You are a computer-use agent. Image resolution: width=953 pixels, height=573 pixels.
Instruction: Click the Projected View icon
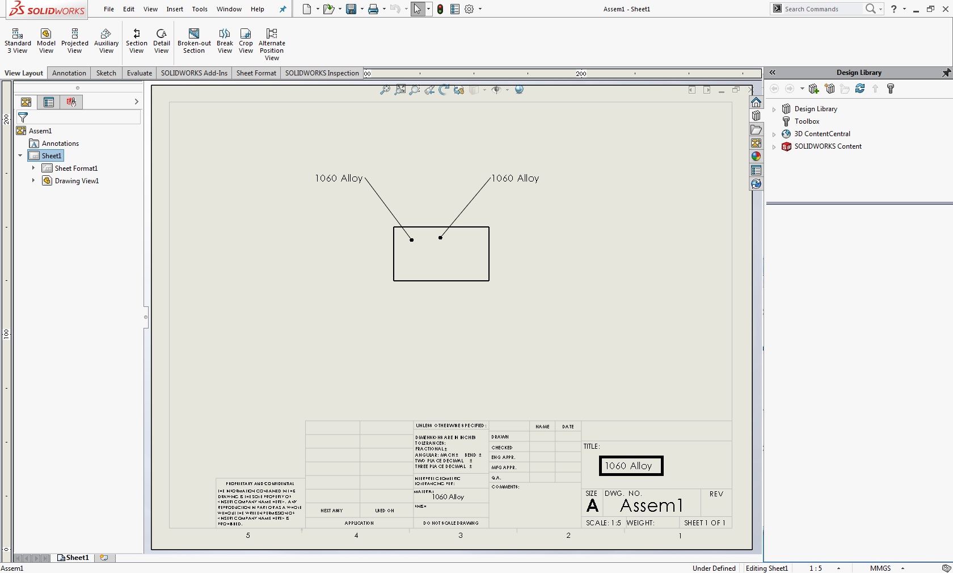[x=75, y=41]
